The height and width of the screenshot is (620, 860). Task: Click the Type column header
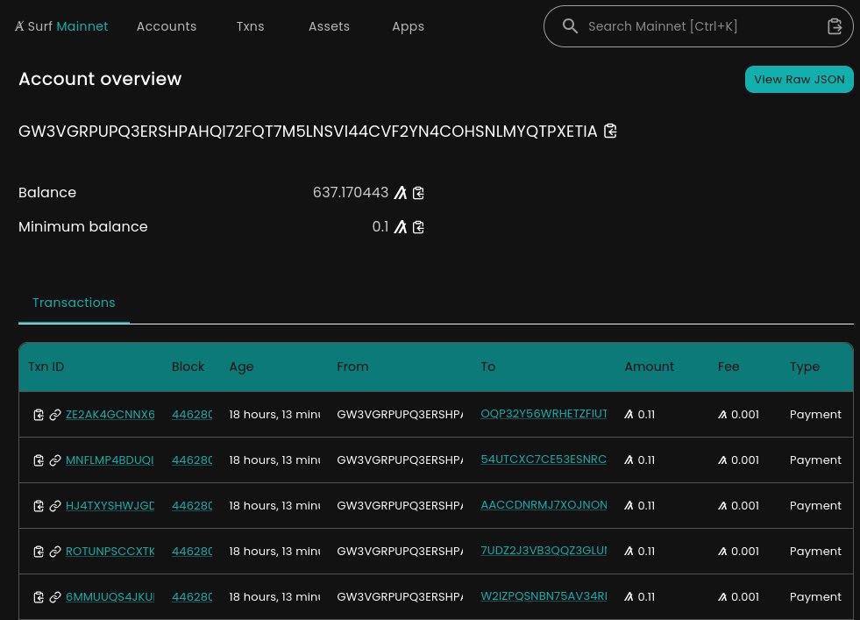[x=805, y=367]
